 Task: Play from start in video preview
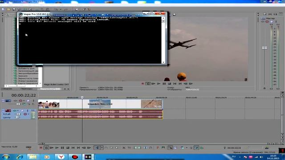click(x=153, y=84)
